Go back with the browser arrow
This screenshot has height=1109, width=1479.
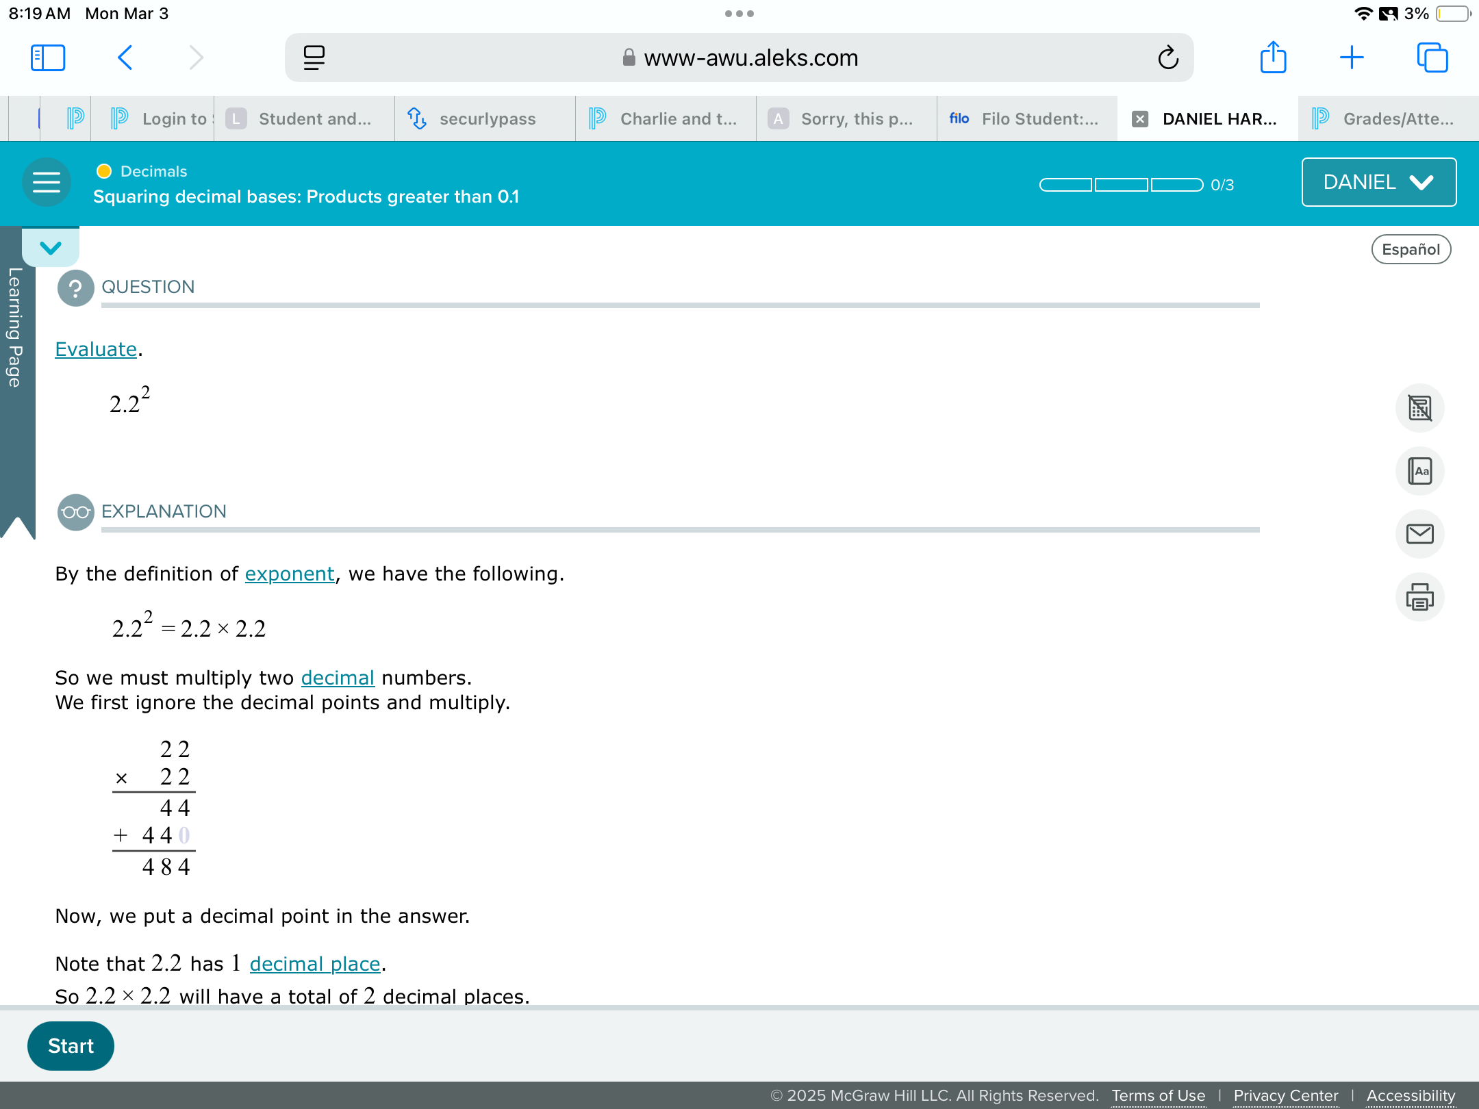pyautogui.click(x=125, y=58)
